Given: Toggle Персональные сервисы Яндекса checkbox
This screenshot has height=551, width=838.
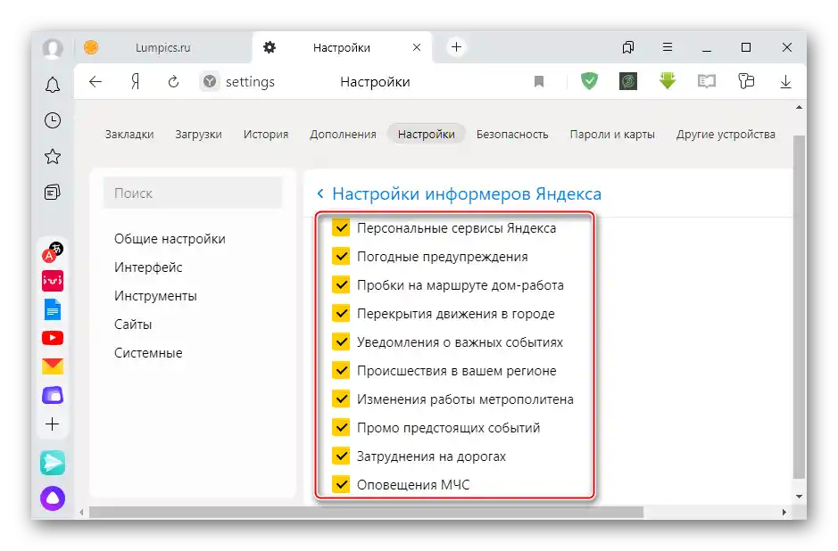Looking at the screenshot, I should (x=342, y=227).
